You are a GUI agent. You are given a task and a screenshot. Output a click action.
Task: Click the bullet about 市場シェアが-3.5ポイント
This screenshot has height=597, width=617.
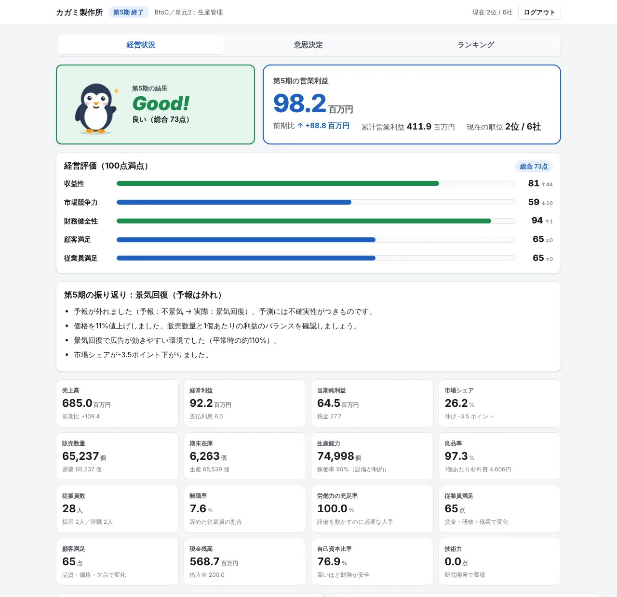pos(142,355)
